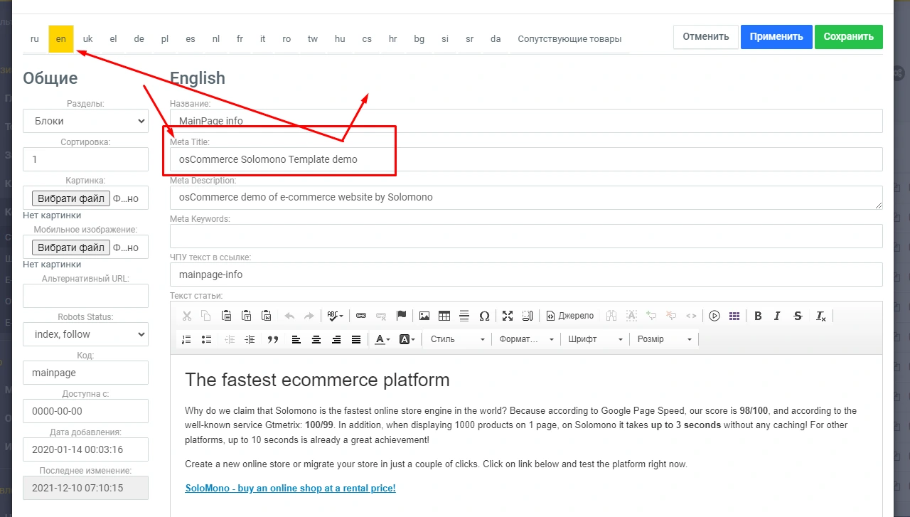Insert an image via the editor toolbar
The height and width of the screenshot is (517, 910).
424,316
